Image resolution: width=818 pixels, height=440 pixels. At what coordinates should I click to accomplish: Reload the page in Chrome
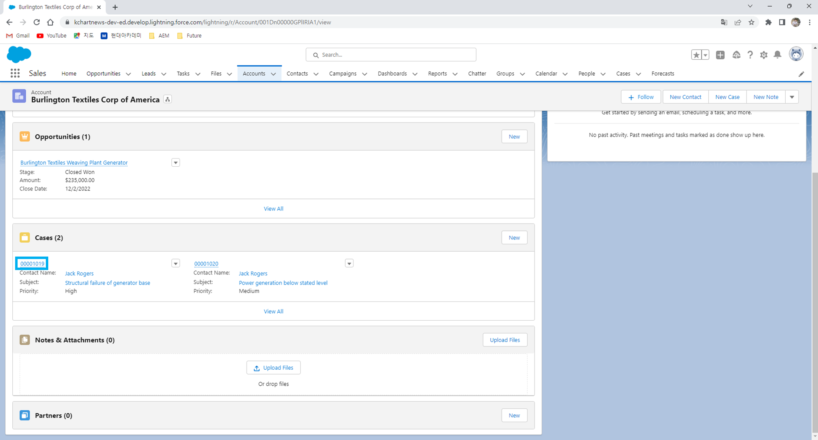click(x=36, y=22)
